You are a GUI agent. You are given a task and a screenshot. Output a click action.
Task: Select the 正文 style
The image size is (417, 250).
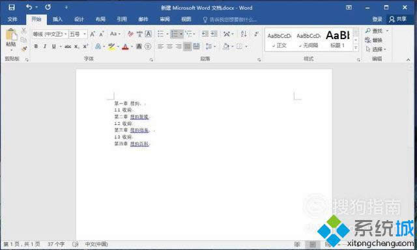[280, 40]
